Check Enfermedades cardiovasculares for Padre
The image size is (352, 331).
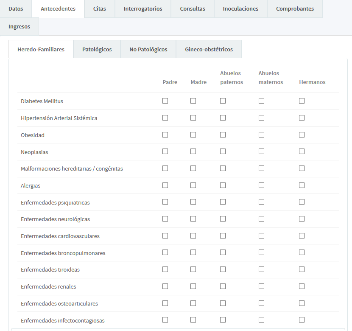coord(165,236)
